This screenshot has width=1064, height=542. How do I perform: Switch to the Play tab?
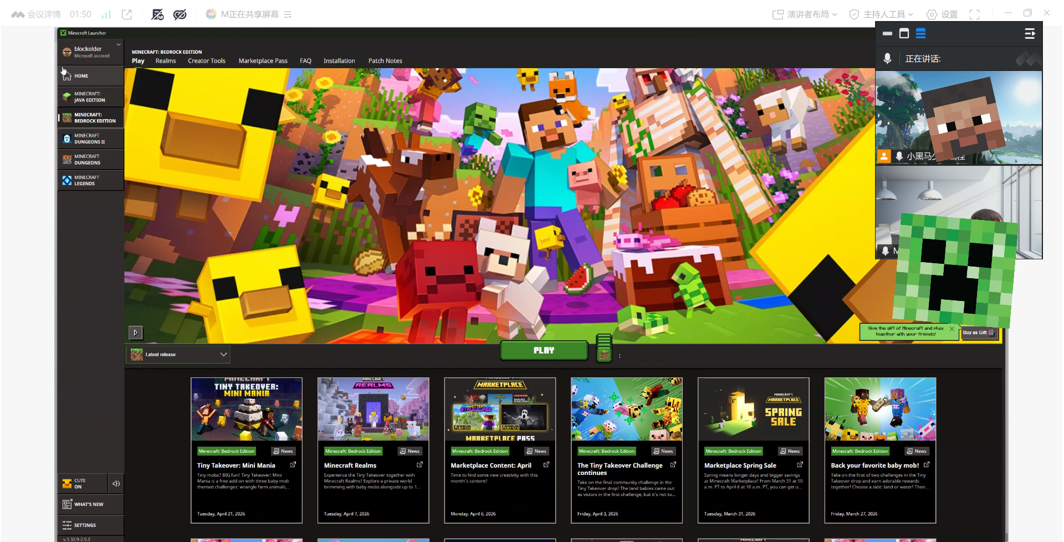pos(138,61)
